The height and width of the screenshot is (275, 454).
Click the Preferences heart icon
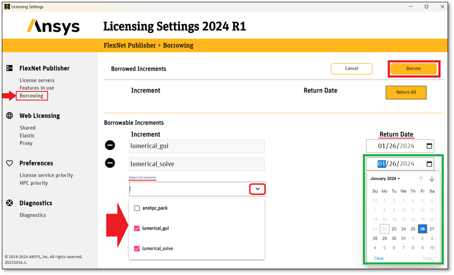click(10, 163)
